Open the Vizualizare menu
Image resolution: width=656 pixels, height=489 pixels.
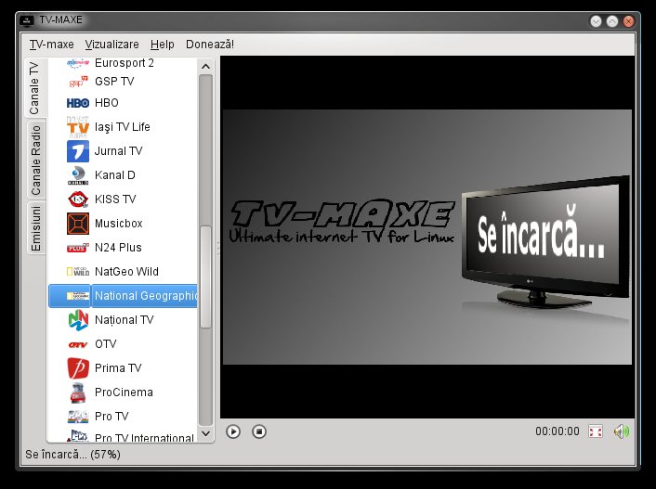[x=112, y=45]
